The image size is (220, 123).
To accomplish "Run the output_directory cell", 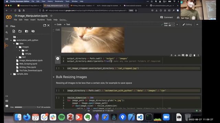I will (58, 58).
